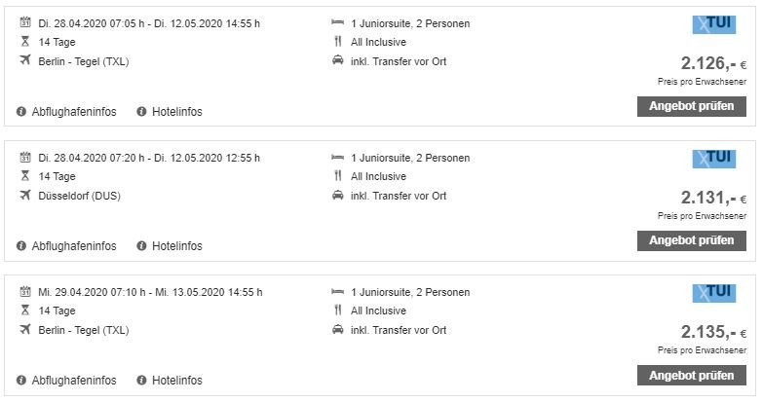Click the cutlery icon in the Düsseldorf offer

coord(338,175)
